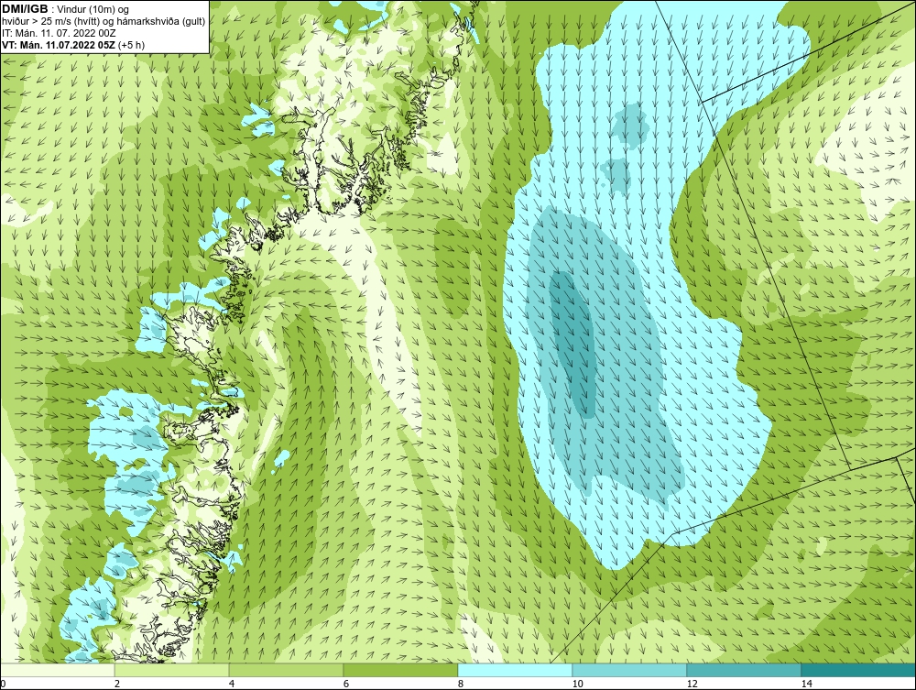Click the scale label '8'
916x690 pixels.
[461, 685]
